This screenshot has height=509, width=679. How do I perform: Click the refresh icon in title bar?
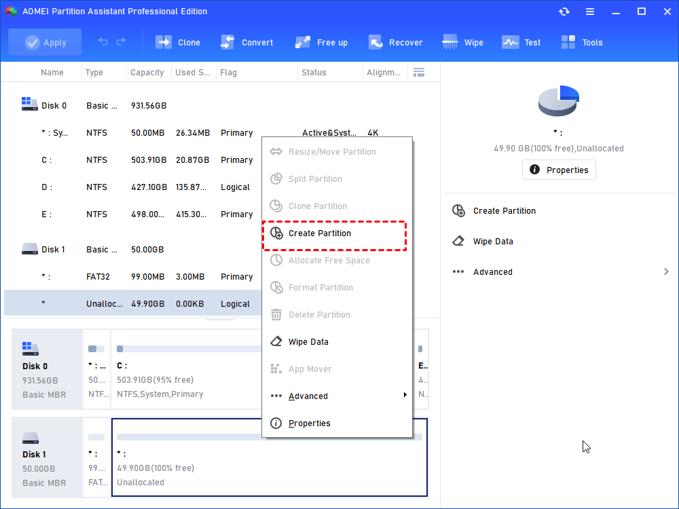pos(564,12)
